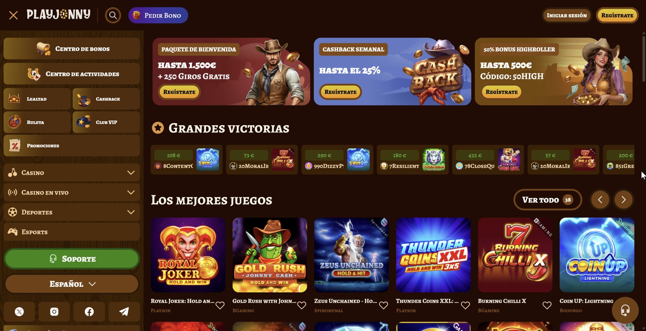Toggle favorite heart on Zeus Unchained

[x=383, y=305]
